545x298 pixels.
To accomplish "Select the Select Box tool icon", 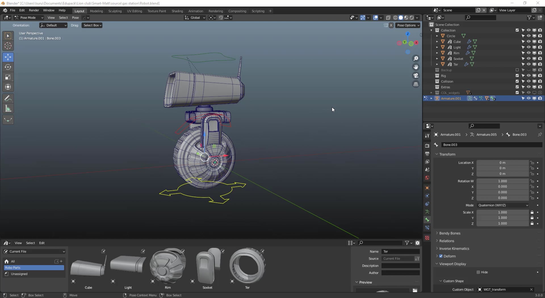I will click(x=8, y=36).
